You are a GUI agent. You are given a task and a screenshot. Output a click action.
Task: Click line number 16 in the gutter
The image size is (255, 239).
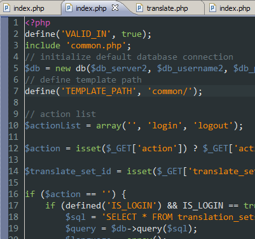pos(13,194)
